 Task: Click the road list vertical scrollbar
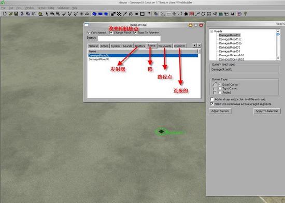278,45
